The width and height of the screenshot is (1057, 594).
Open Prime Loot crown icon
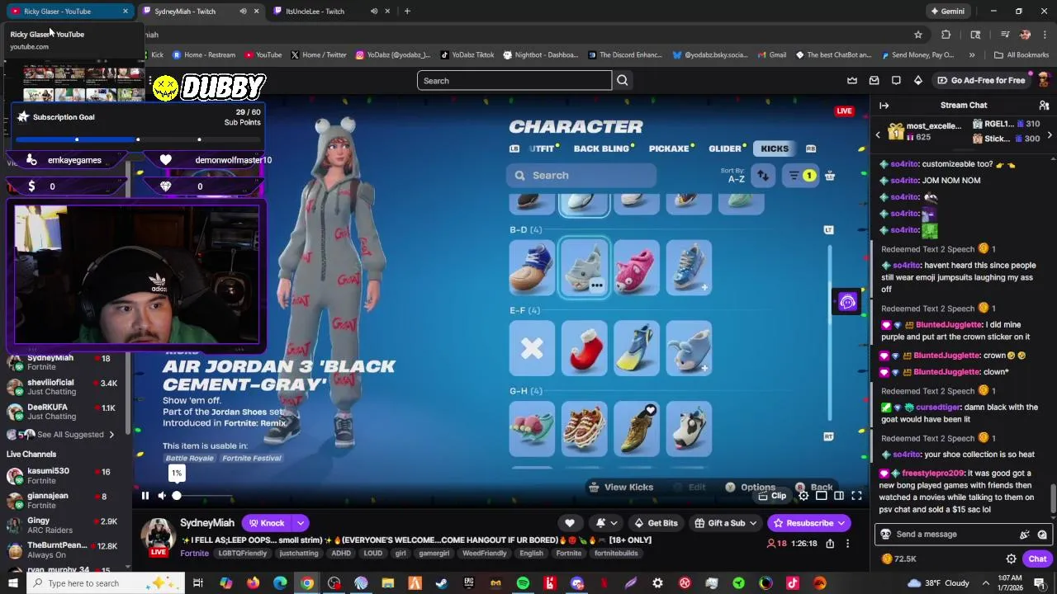click(852, 80)
